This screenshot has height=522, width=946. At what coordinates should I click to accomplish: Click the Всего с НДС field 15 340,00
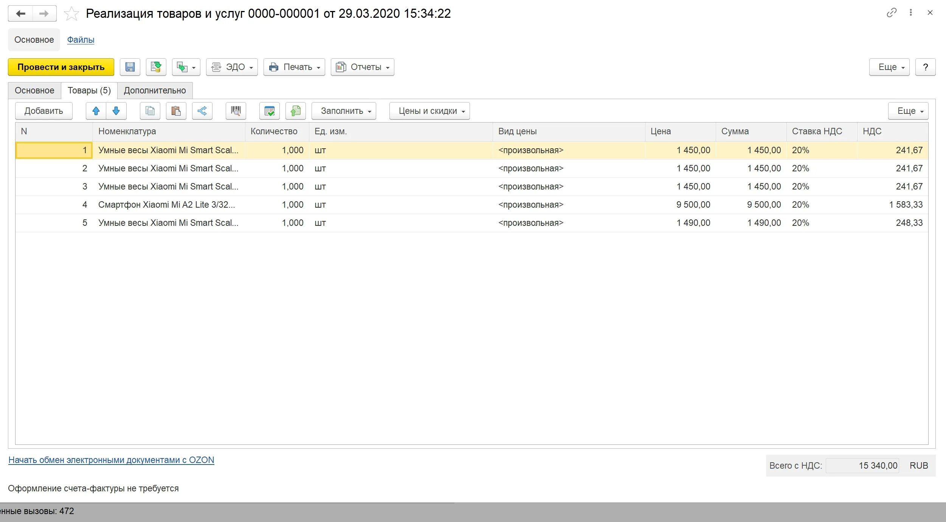[x=862, y=466]
